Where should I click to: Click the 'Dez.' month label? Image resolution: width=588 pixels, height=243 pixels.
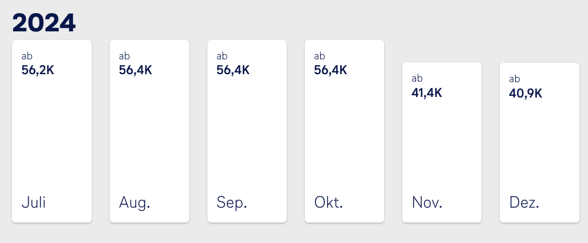point(524,202)
